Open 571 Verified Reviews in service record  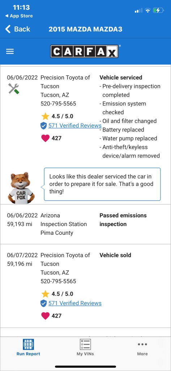(x=75, y=126)
